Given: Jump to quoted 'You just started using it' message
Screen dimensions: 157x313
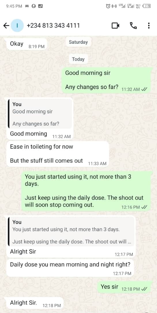Looking at the screenshot, I should 71,232.
